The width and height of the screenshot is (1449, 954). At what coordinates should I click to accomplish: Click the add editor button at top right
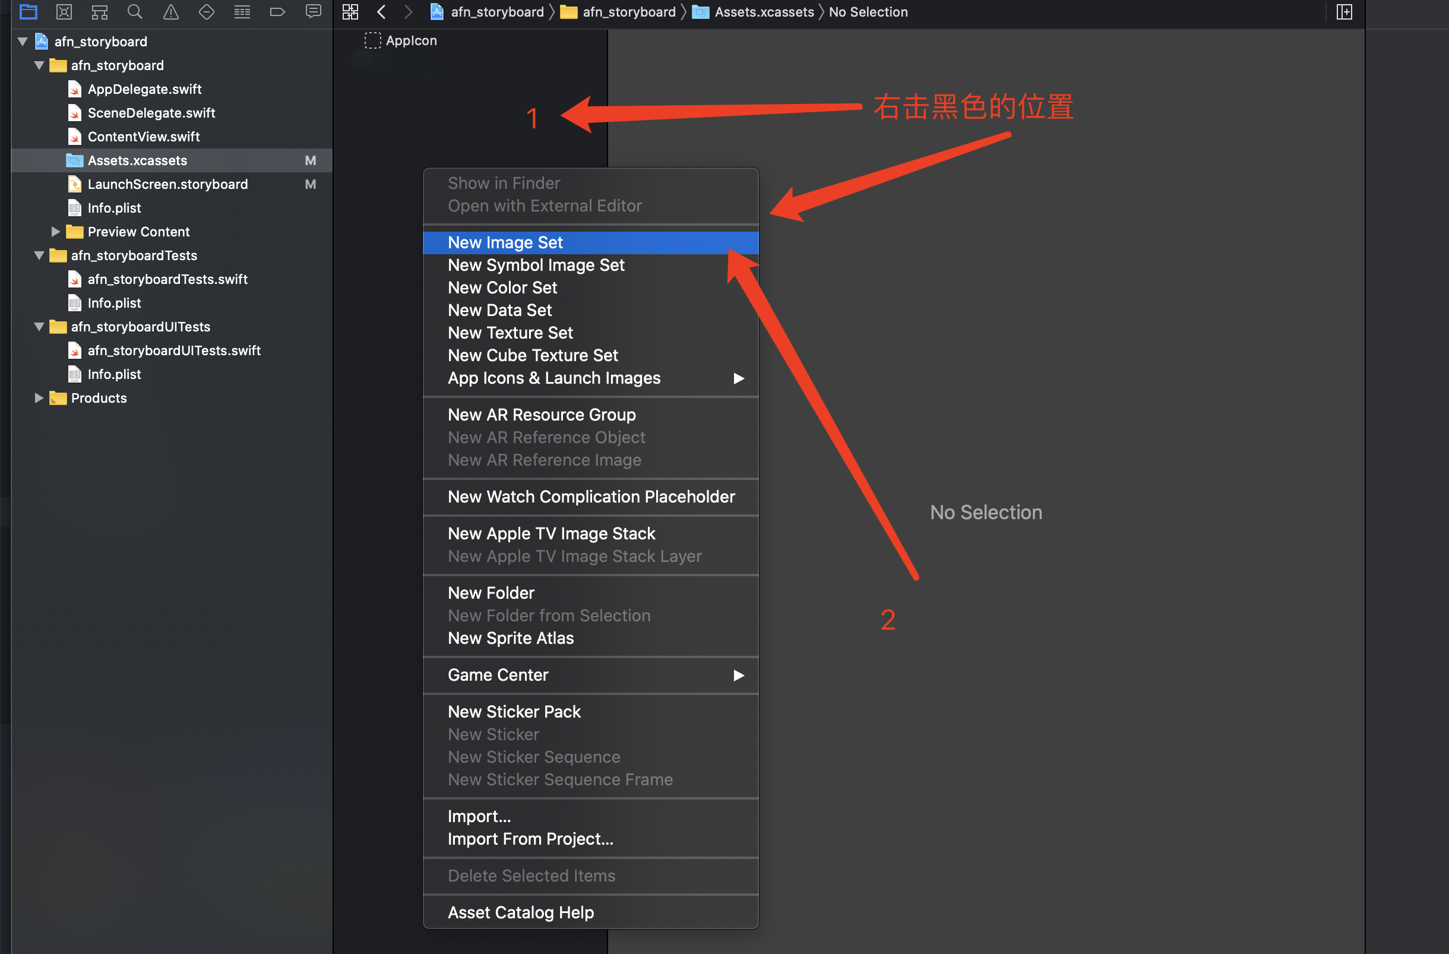pyautogui.click(x=1344, y=11)
